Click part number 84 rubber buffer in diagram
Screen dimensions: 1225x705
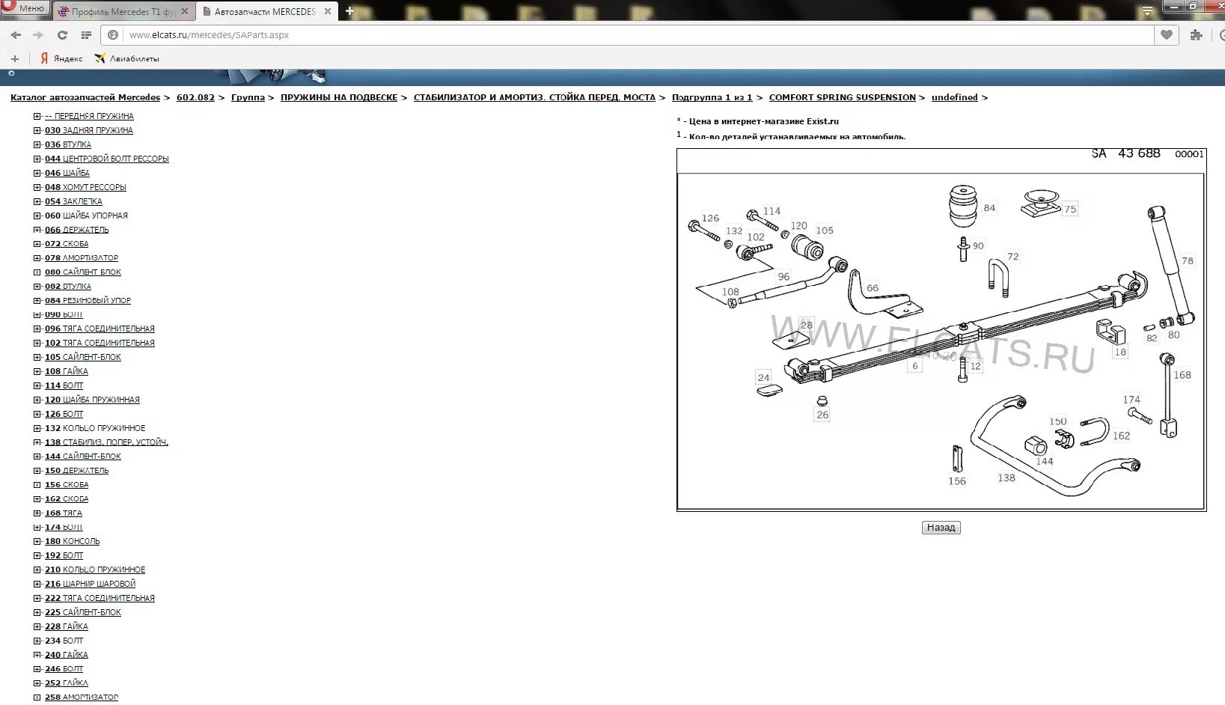tap(989, 208)
